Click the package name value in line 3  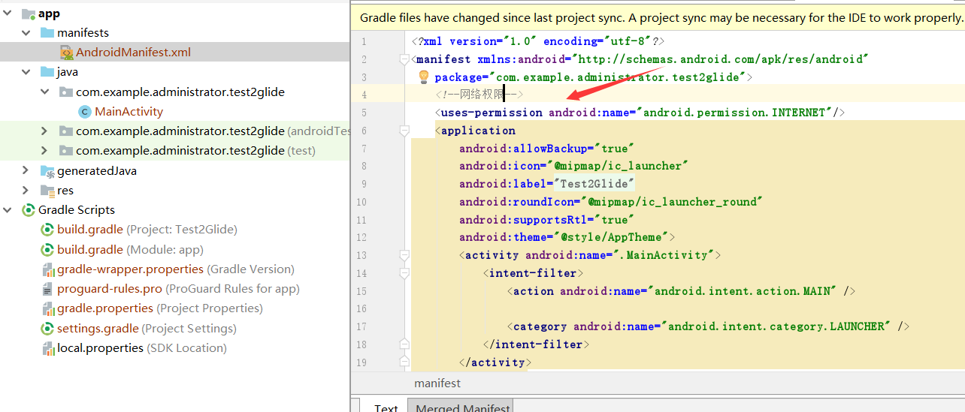[617, 77]
